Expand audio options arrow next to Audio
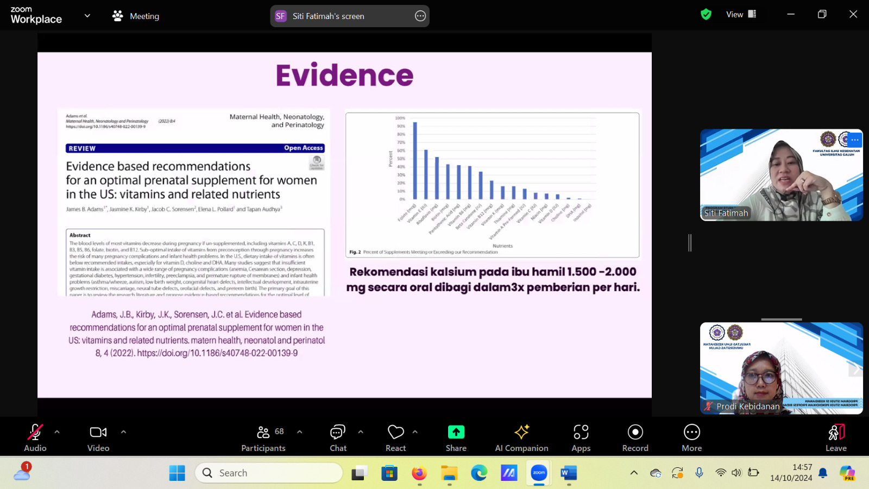The width and height of the screenshot is (869, 489). pyautogui.click(x=57, y=432)
